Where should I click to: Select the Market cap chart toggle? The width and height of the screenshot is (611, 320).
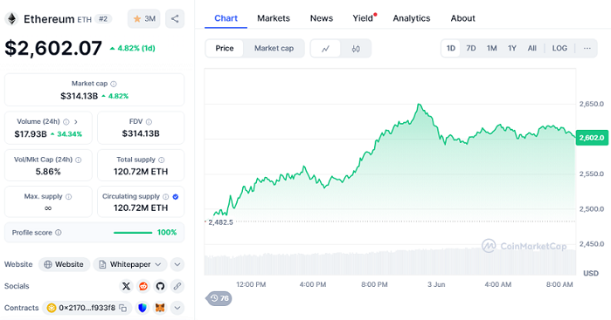(x=274, y=48)
